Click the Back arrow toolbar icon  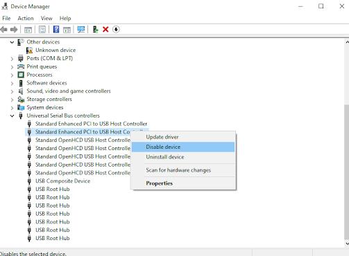click(4, 30)
